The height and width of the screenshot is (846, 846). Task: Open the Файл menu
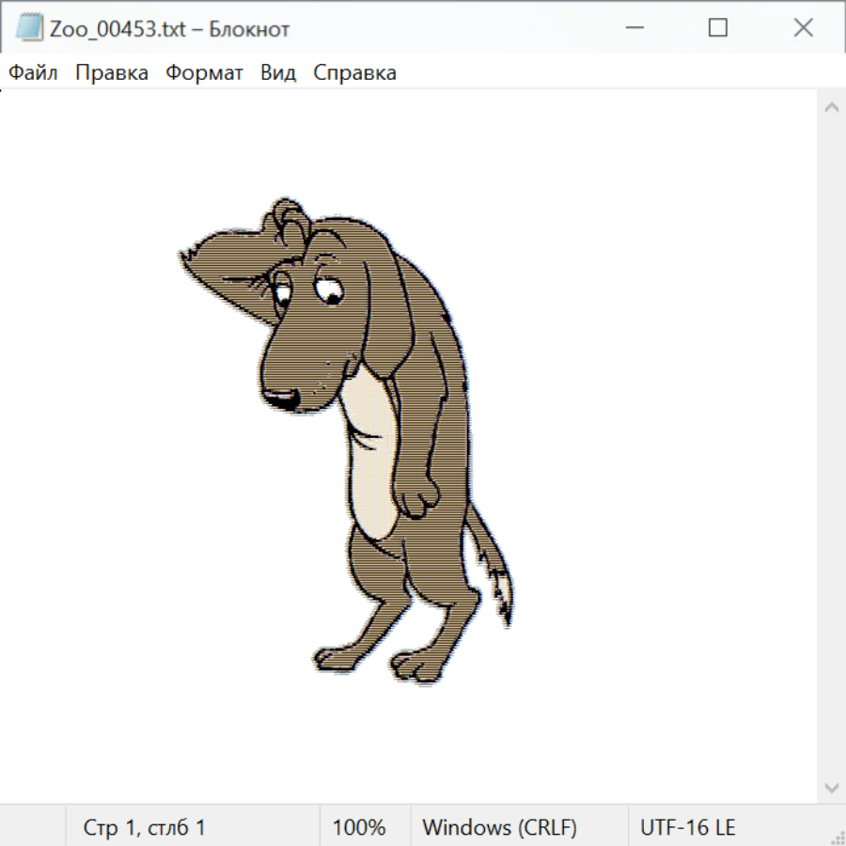pos(33,73)
